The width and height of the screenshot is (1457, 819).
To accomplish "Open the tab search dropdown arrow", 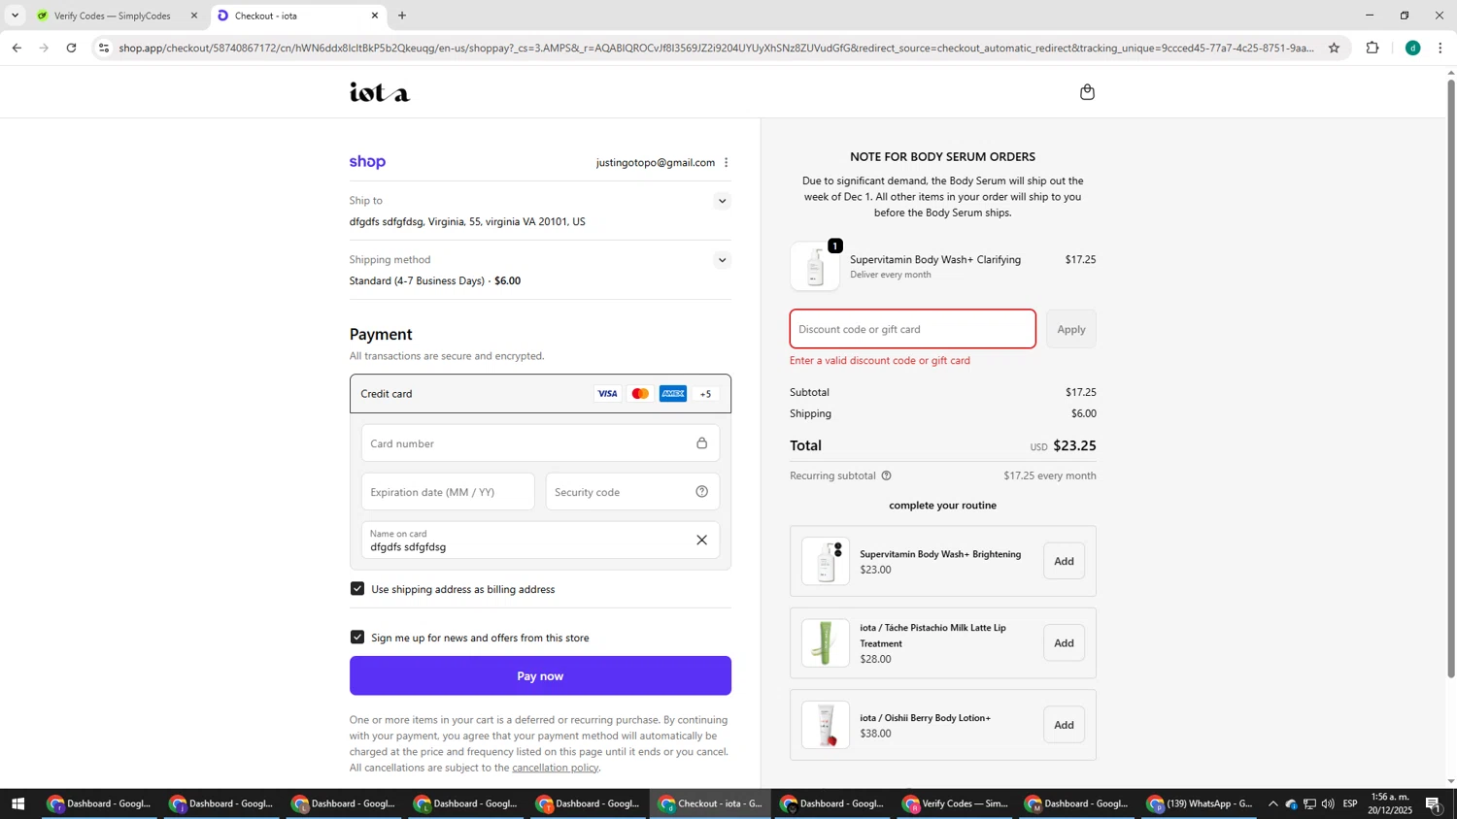I will 15,16.
